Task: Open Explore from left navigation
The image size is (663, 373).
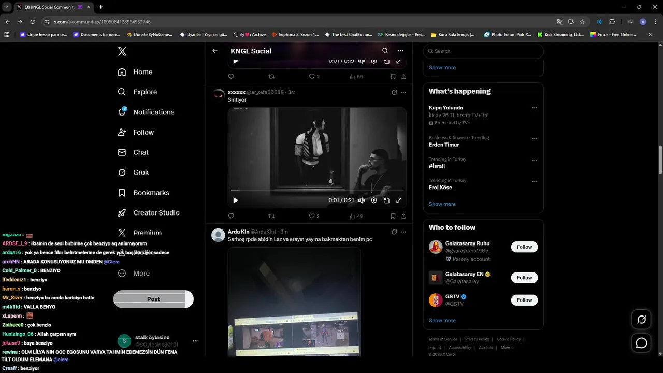Action: tap(137, 92)
